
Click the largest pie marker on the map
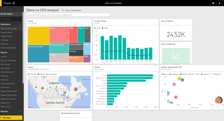coord(75,89)
